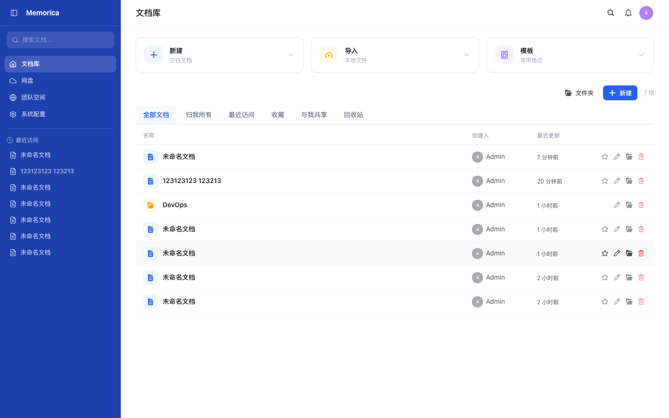Viewport: 669px width, 418px height.
Task: Rename the document updated 7 分钟前
Action: [x=617, y=157]
